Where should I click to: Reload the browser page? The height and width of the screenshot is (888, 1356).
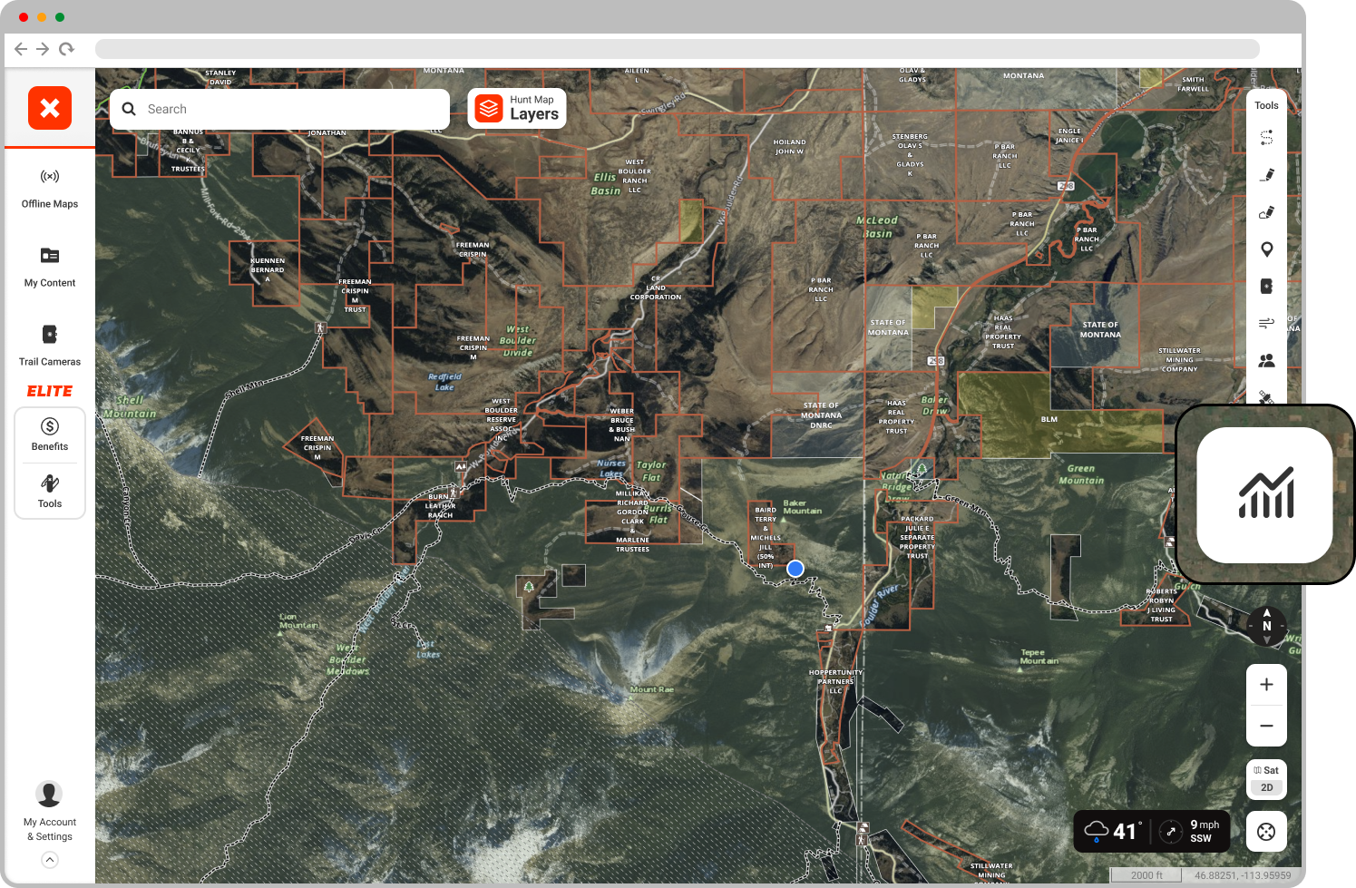(66, 49)
